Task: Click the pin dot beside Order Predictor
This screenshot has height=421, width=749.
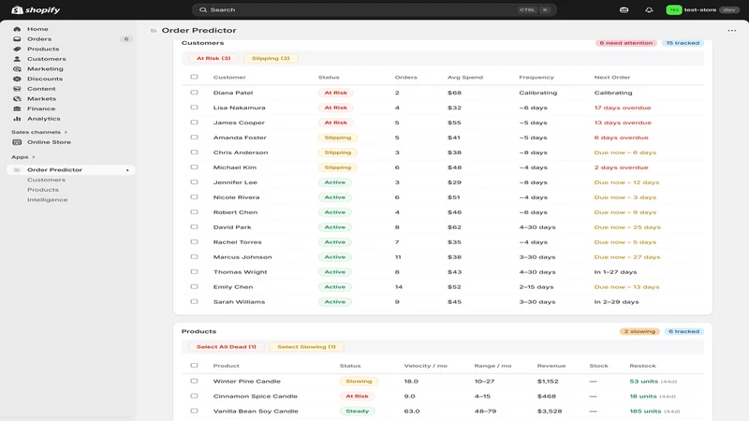Action: (127, 170)
